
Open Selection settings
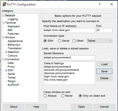(13, 52)
